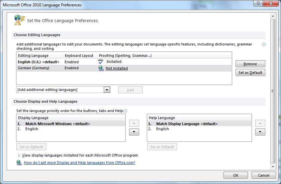The width and height of the screenshot is (281, 184).
Task: Click the globe icon next to Office.com help link
Action: pos(19,163)
